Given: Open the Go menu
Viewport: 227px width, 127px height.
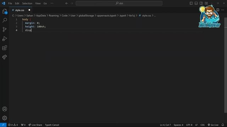Looking at the screenshot, I should pyautogui.click(x=45, y=3).
